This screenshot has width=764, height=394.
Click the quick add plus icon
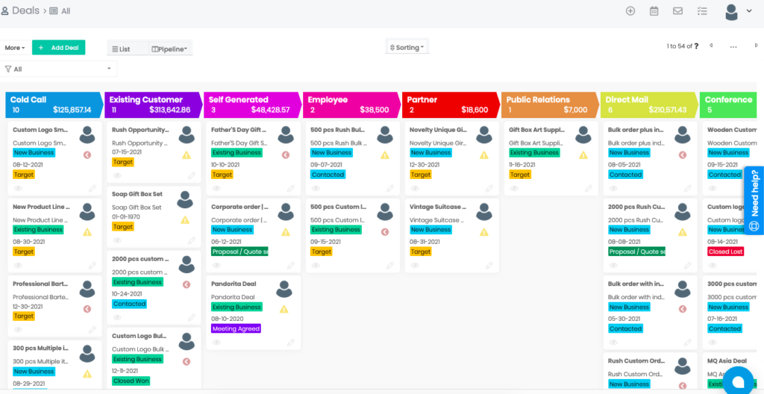tap(630, 10)
